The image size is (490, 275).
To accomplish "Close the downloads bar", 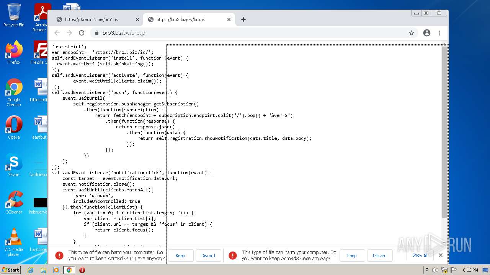I will (441, 255).
